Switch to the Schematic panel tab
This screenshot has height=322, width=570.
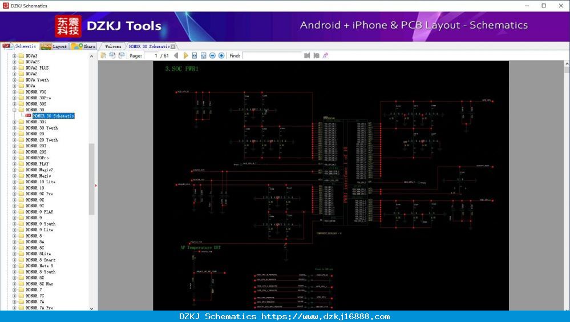19,46
